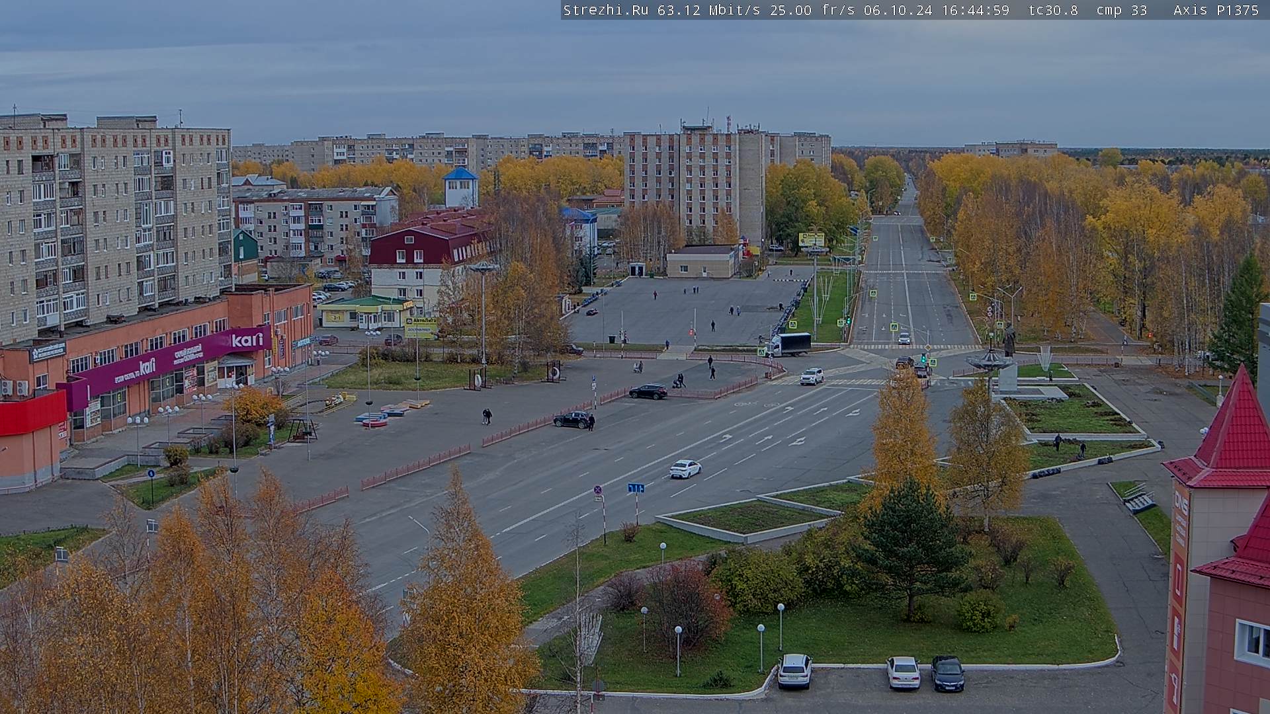Select the 06.10.24 date stamp
1270x714 pixels.
coord(898,10)
